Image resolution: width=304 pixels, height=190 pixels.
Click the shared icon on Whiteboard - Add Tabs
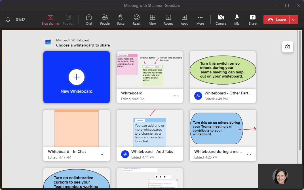[x=125, y=154]
